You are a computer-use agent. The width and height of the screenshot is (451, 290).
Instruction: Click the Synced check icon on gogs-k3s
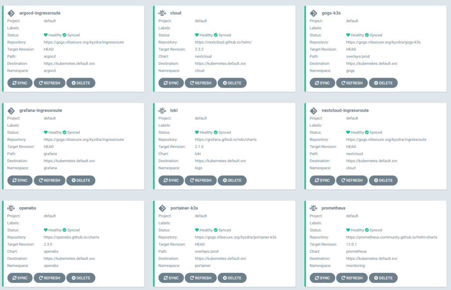click(x=367, y=35)
